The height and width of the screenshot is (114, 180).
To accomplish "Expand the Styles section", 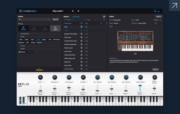I will coord(23,46).
